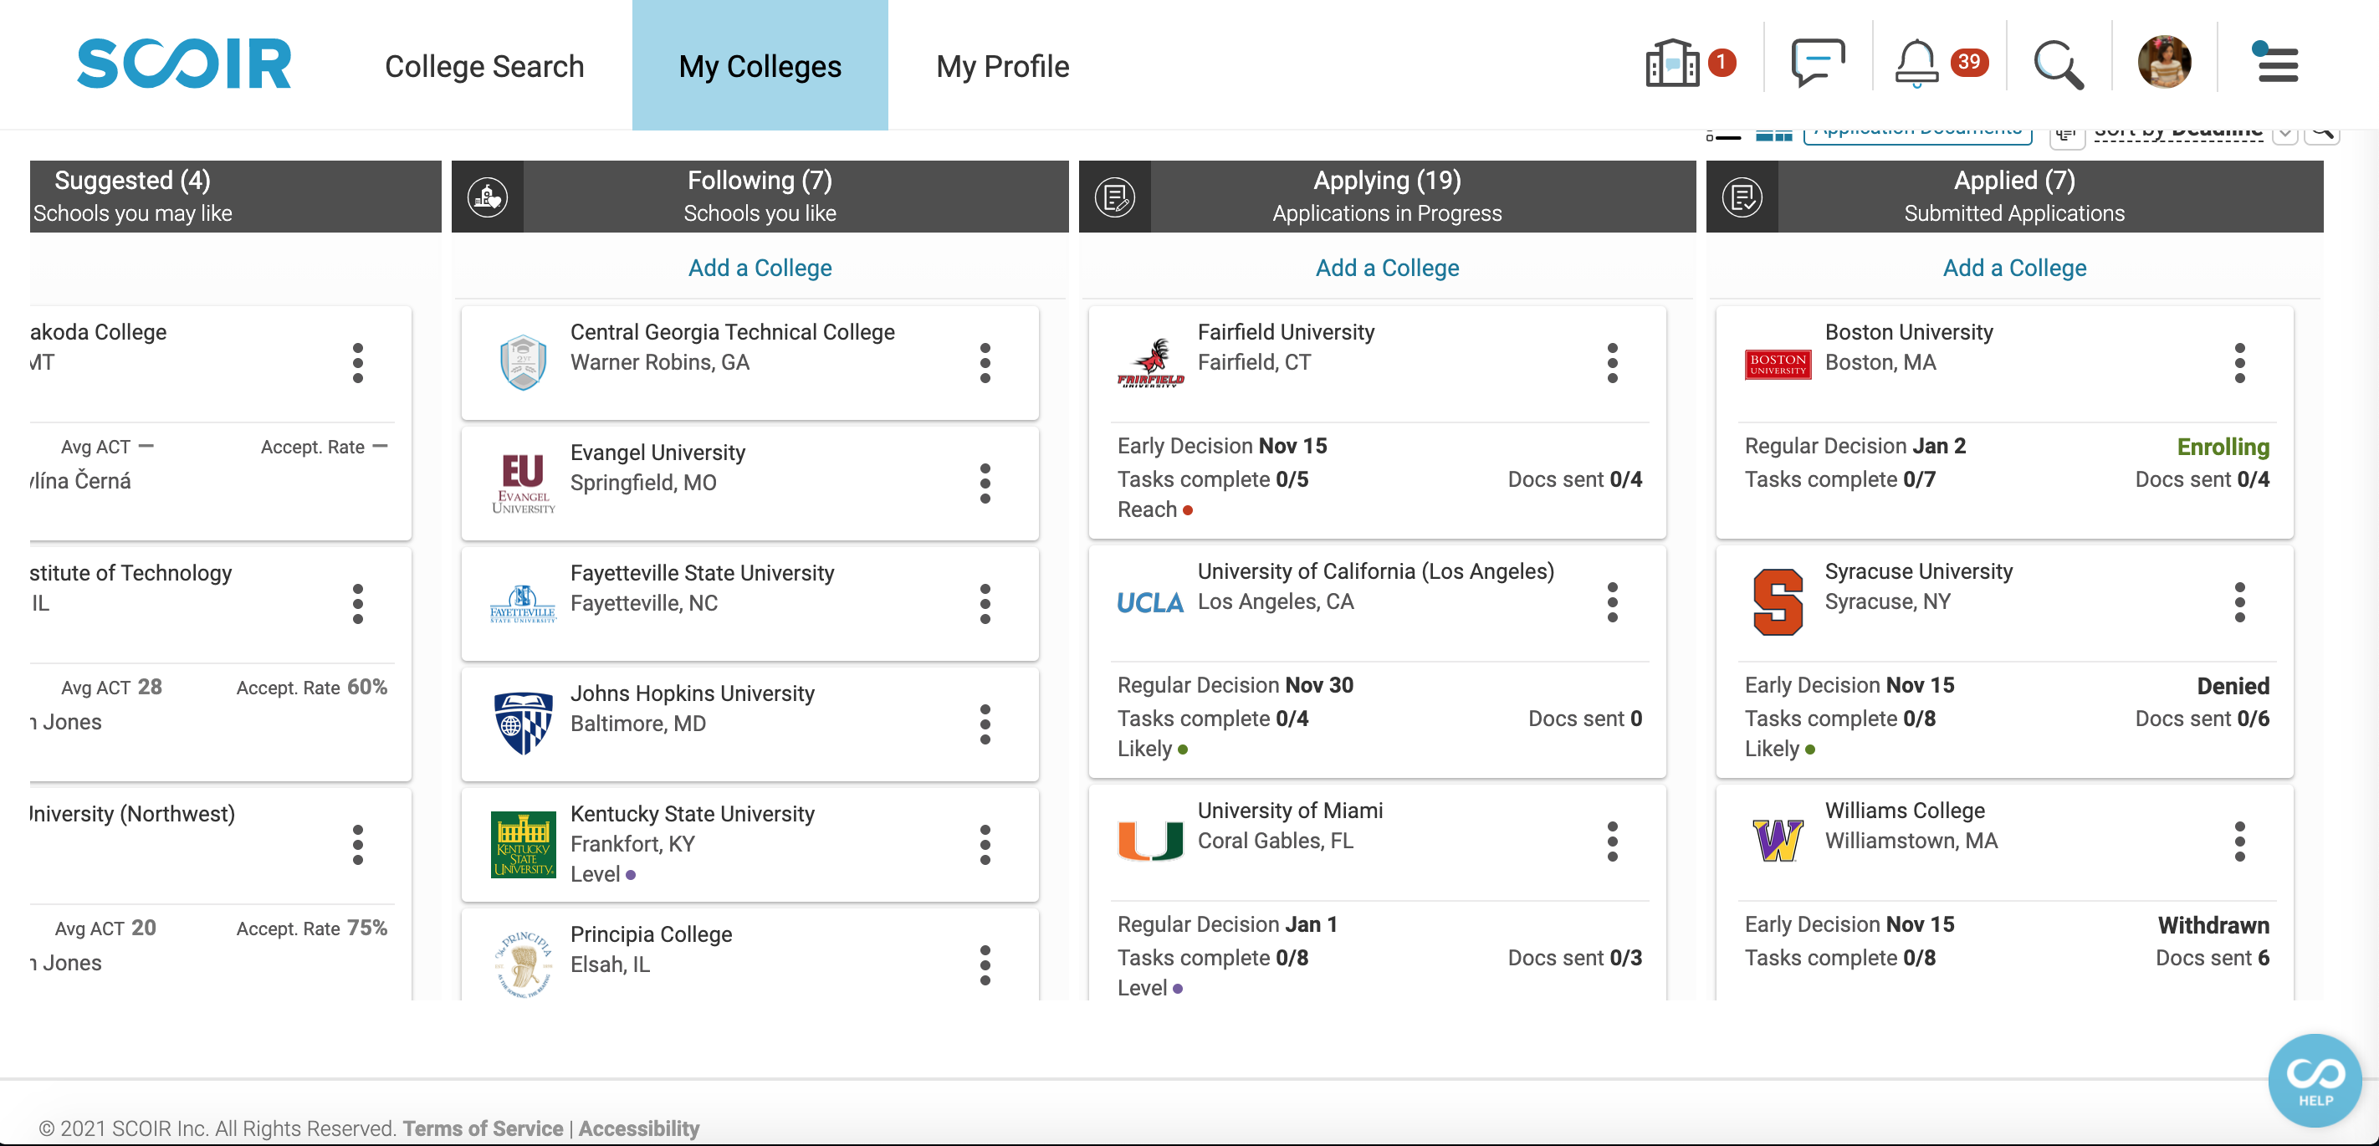Image resolution: width=2379 pixels, height=1146 pixels.
Task: Click the Evangel University EU logo
Action: (523, 483)
